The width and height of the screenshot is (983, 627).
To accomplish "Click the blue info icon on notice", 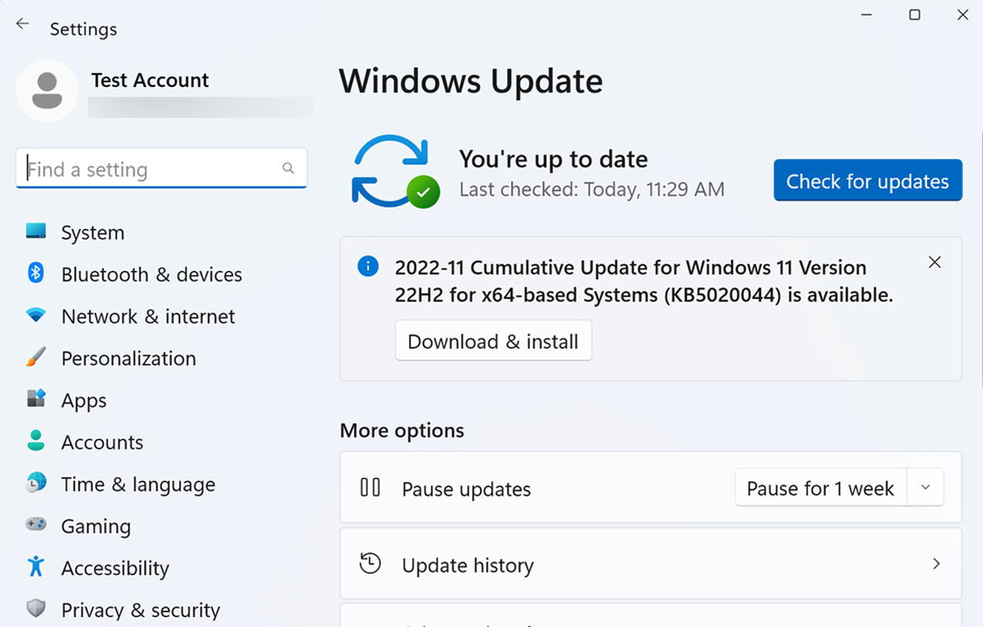I will click(x=368, y=267).
